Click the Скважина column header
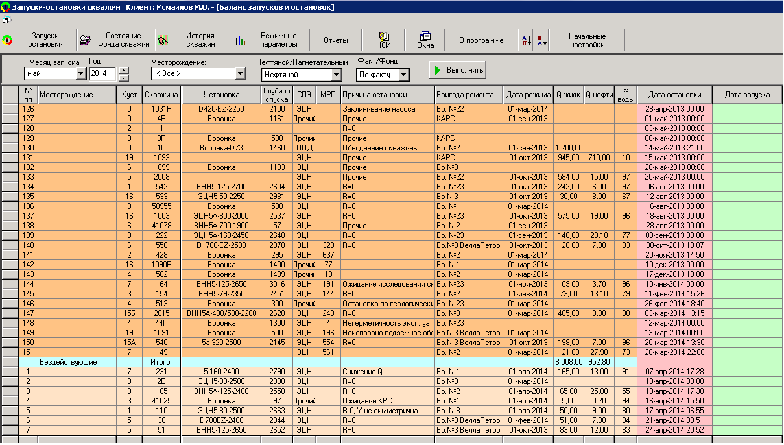This screenshot has height=445, width=784. tap(161, 95)
